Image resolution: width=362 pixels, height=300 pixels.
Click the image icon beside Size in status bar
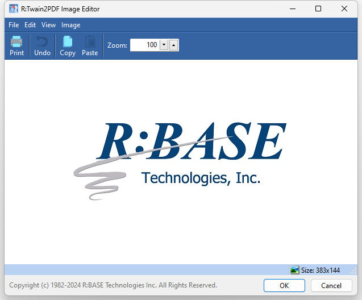point(294,270)
